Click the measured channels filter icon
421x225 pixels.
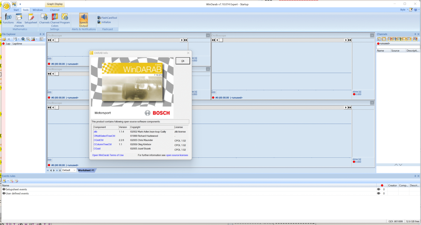tap(389, 39)
